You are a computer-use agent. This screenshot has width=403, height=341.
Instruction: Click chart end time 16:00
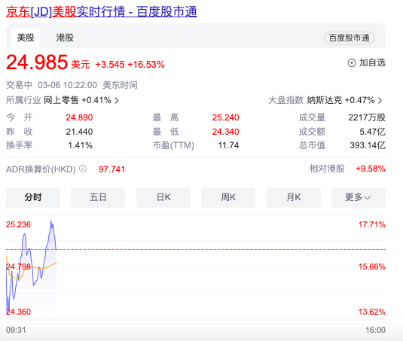[x=375, y=330]
